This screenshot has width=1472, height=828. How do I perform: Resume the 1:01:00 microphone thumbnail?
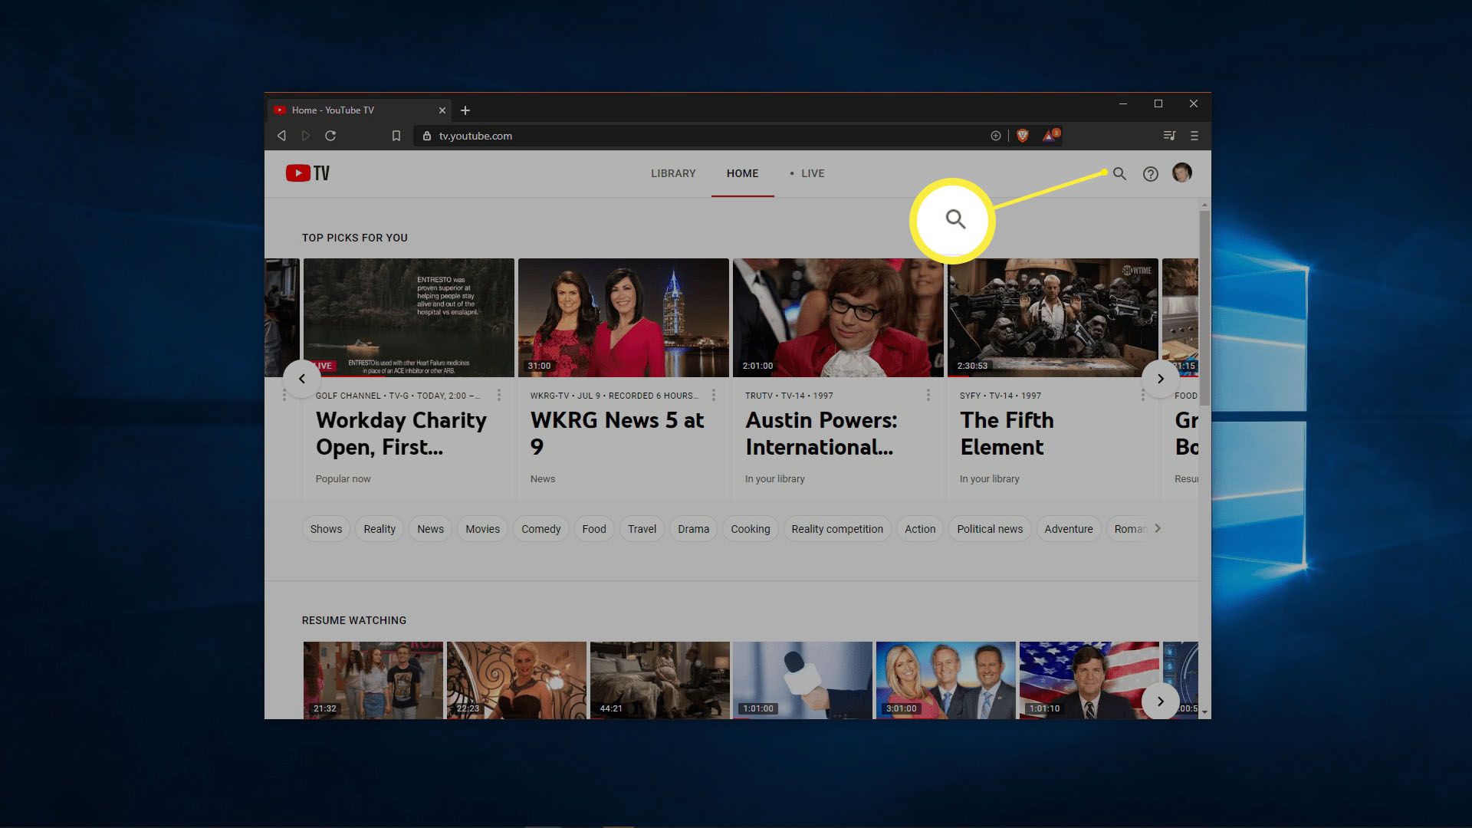tap(803, 680)
